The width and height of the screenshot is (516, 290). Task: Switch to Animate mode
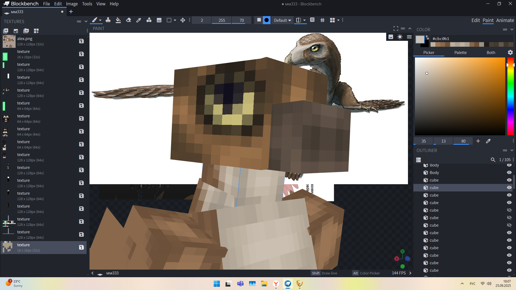tap(505, 20)
